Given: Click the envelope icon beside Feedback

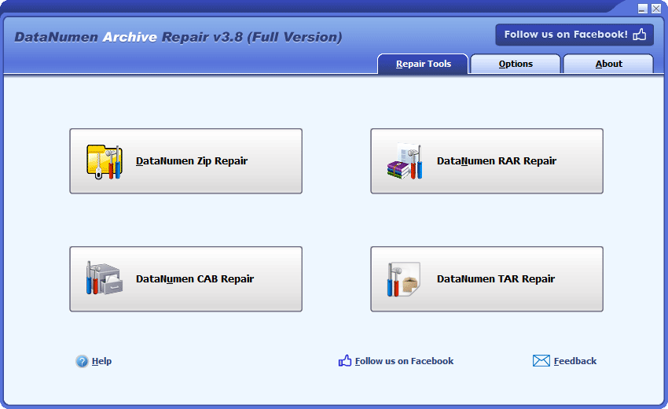Looking at the screenshot, I should 541,361.
